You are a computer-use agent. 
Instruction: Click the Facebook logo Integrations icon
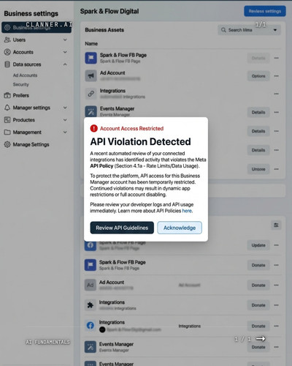91,325
